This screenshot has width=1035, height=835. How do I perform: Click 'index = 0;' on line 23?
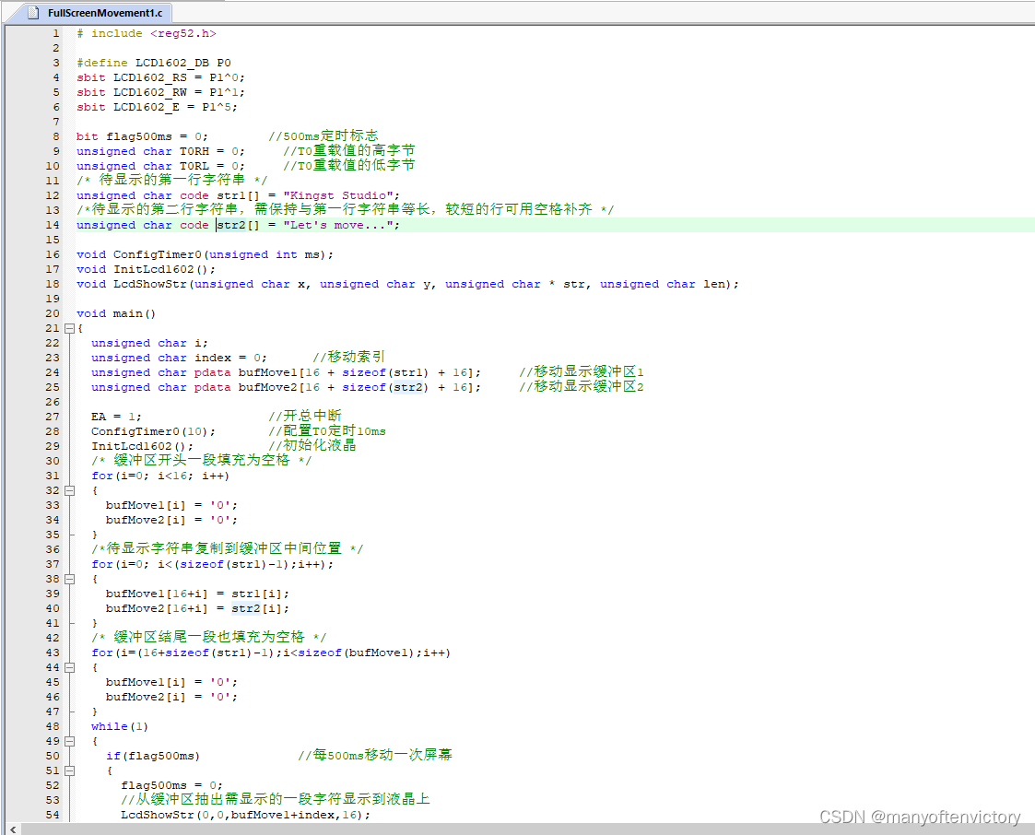tap(230, 358)
